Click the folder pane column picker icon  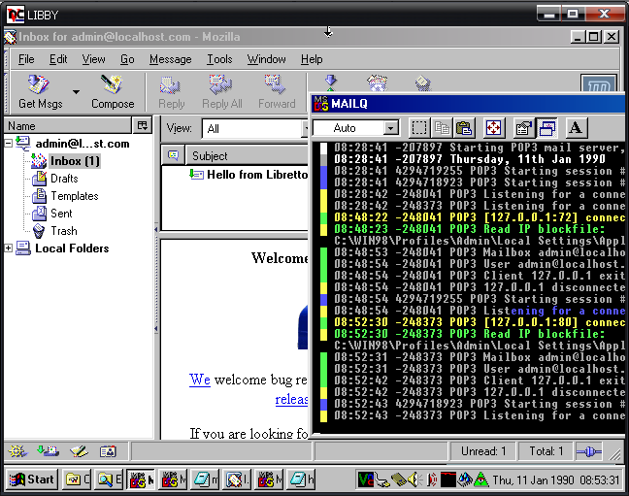pos(143,125)
